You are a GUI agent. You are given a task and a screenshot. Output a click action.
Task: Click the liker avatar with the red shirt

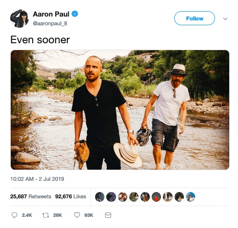(156, 197)
